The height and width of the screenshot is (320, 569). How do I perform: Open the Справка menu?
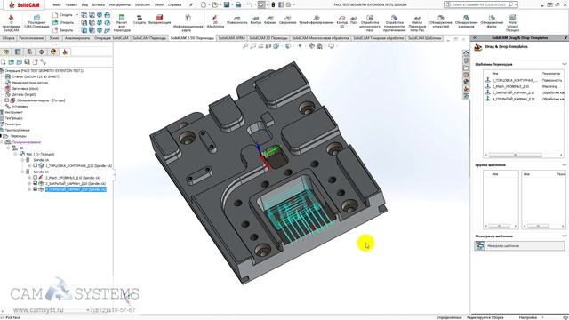tap(175, 4)
